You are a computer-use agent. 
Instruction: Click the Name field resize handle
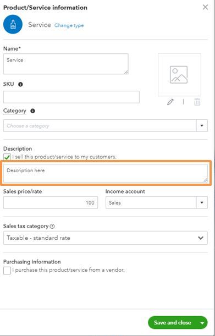[x=126, y=72]
